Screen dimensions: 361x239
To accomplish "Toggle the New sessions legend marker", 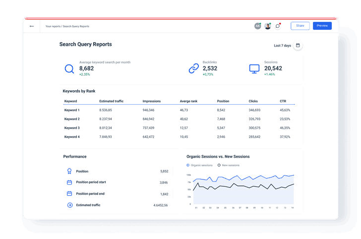I will click(x=219, y=165).
